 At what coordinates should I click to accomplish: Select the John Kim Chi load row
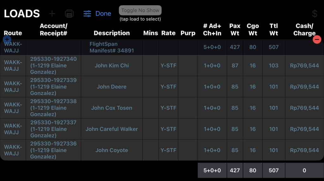click(x=112, y=66)
